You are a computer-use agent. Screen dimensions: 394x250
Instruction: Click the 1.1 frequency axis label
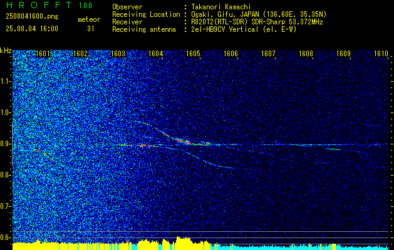click(6, 81)
